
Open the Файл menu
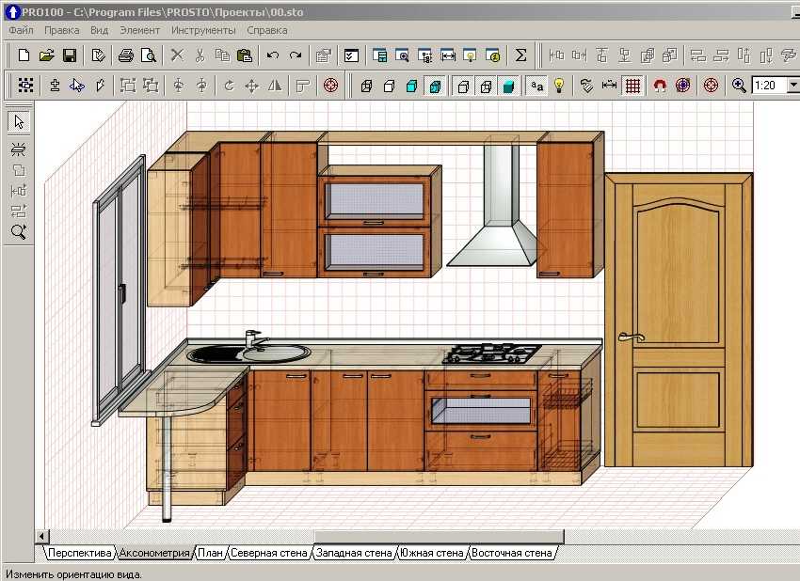coord(21,30)
